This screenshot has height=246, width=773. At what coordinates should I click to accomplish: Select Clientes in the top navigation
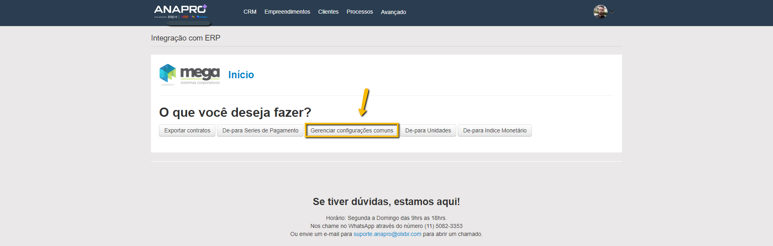(328, 12)
